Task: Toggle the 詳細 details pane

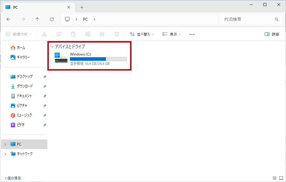Action: pyautogui.click(x=272, y=34)
